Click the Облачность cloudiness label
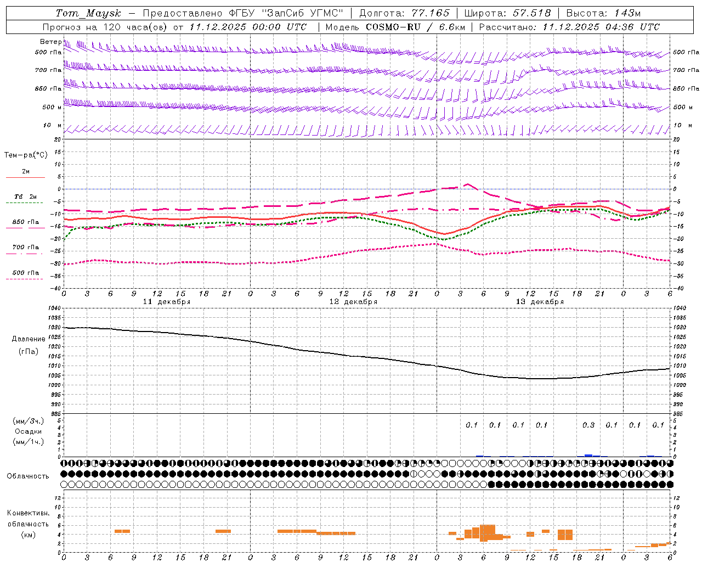This screenshot has width=702, height=562. 28,476
